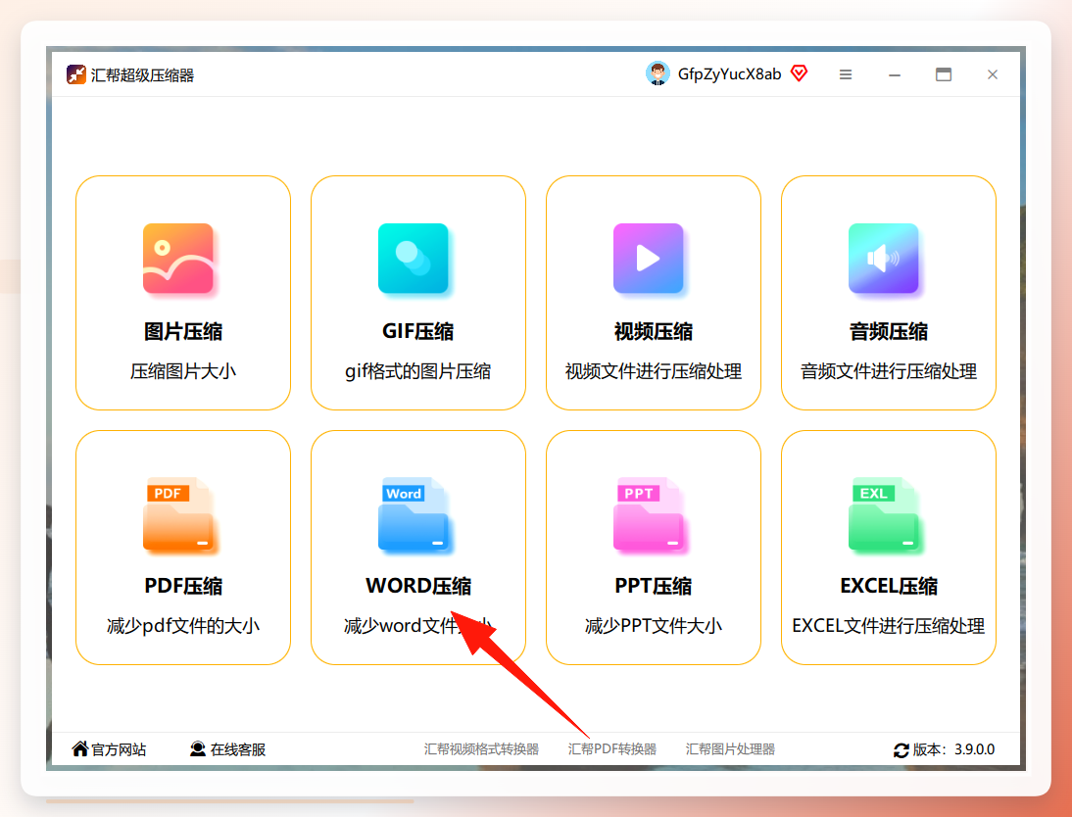Visit 官方网站 with the home icon
The width and height of the screenshot is (1072, 817).
tap(109, 749)
